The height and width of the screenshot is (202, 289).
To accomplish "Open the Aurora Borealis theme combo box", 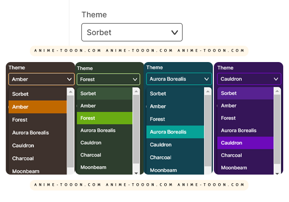I will tap(179, 79).
